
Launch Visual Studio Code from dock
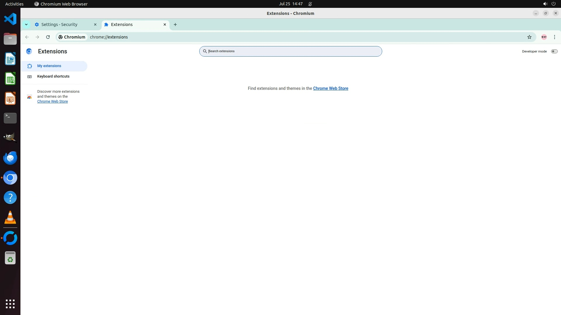pos(10,19)
